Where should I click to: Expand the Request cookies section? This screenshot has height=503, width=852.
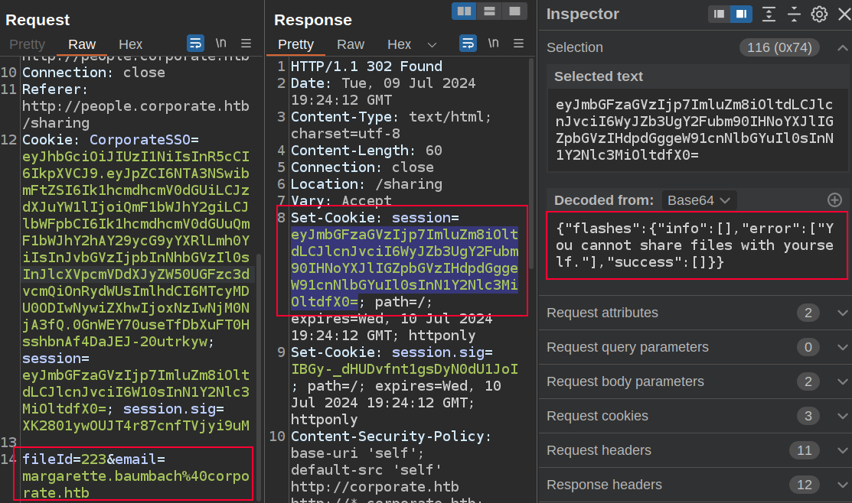(x=842, y=416)
